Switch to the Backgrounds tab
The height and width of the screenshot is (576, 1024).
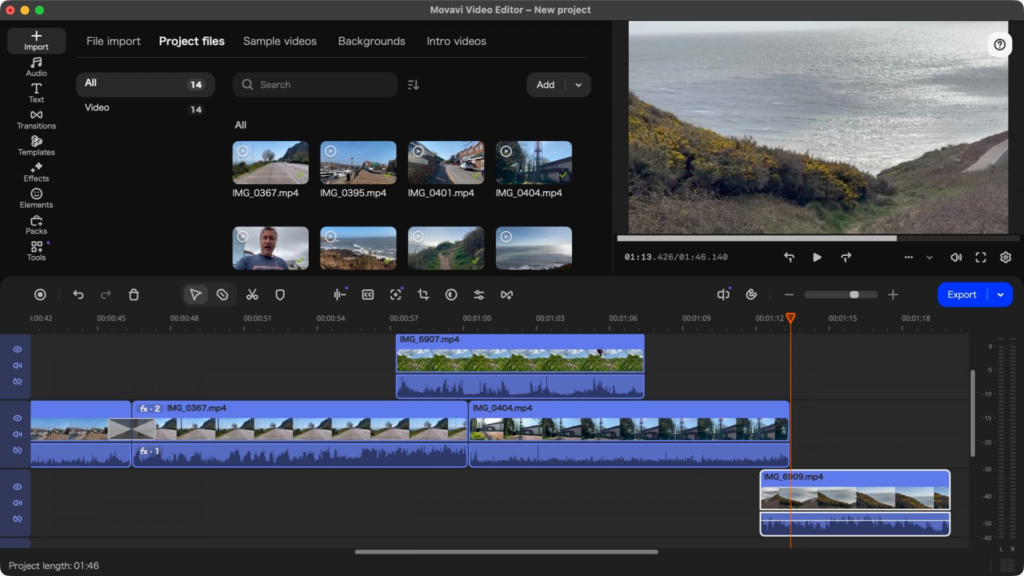tap(372, 41)
